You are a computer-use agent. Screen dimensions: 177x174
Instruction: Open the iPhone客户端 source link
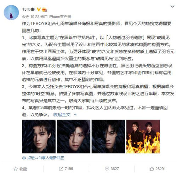click(60, 17)
